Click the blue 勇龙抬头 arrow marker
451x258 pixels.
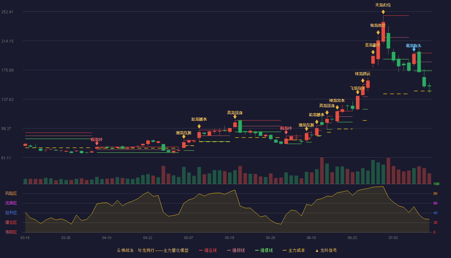pyautogui.click(x=414, y=49)
